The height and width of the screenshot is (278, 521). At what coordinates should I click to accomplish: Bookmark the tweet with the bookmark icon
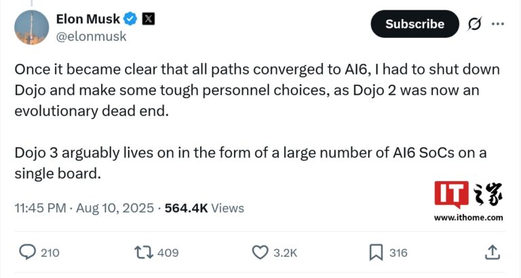pyautogui.click(x=376, y=252)
